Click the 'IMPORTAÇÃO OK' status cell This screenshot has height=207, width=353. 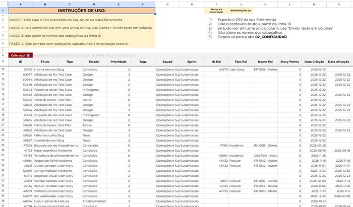pos(241,10)
